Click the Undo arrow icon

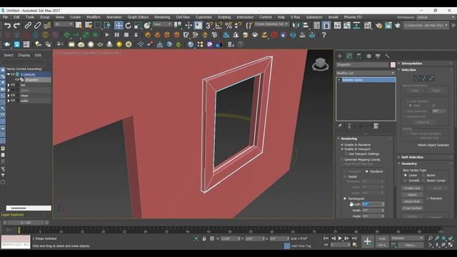pos(8,26)
